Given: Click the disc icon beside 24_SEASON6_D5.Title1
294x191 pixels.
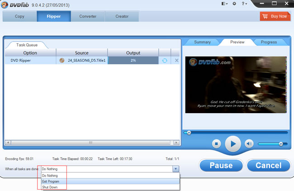Looking at the screenshot, I should pyautogui.click(x=62, y=60).
